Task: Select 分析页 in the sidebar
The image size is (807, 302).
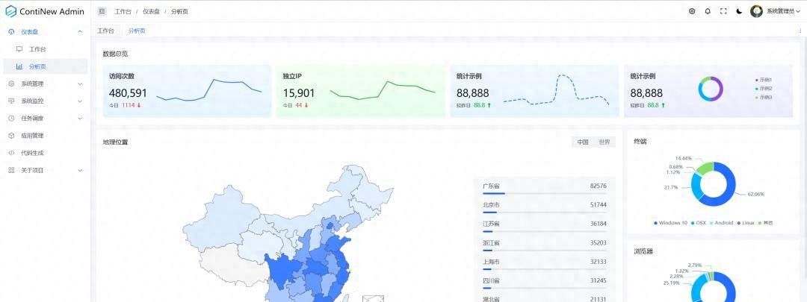Action: pos(46,66)
